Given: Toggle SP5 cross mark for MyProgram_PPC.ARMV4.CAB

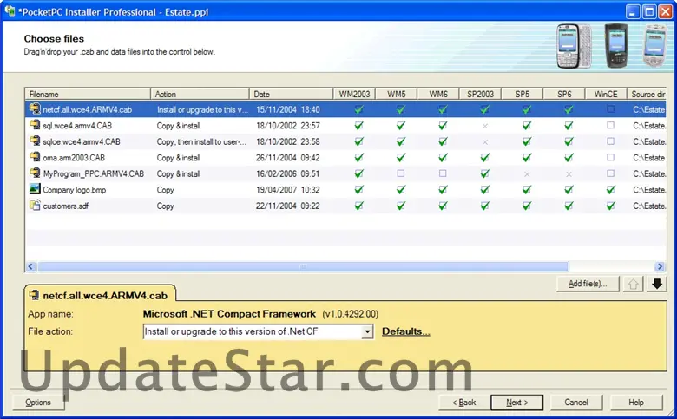Looking at the screenshot, I should (x=527, y=174).
